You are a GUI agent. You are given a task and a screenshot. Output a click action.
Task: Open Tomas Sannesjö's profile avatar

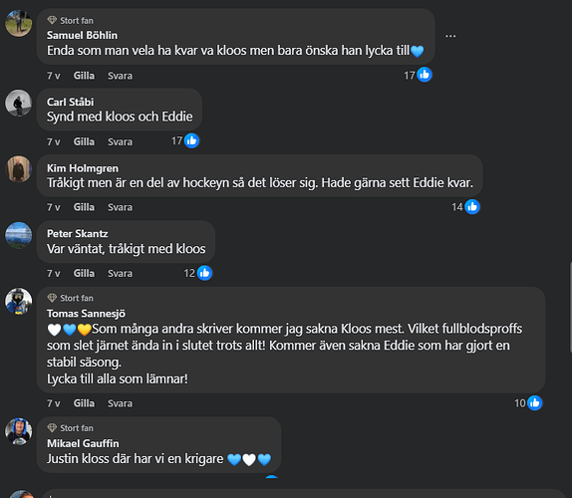(19, 301)
